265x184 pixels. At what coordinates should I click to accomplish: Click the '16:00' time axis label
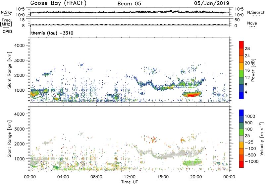(x=163, y=177)
